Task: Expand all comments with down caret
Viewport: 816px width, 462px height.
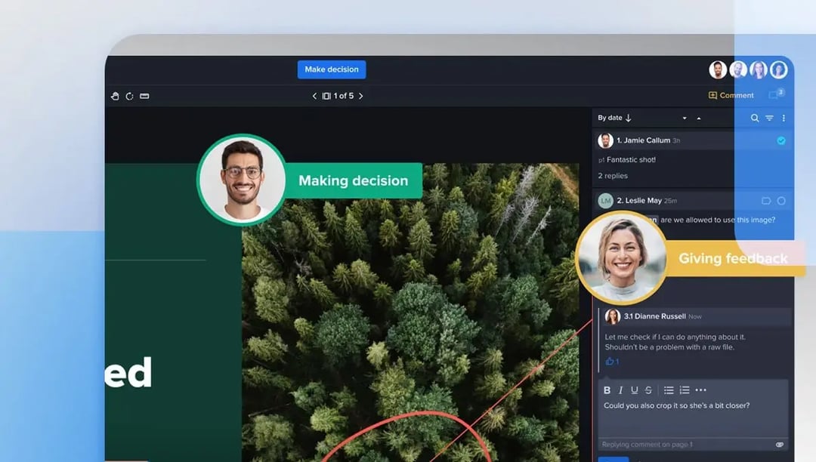Action: tap(685, 119)
